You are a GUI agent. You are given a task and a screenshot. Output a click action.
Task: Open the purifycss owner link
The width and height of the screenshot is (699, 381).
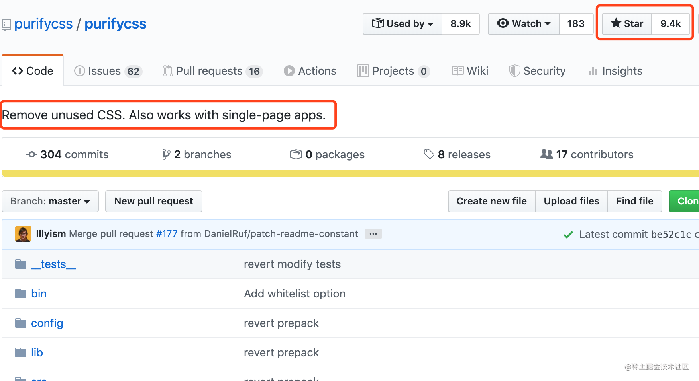click(x=43, y=24)
